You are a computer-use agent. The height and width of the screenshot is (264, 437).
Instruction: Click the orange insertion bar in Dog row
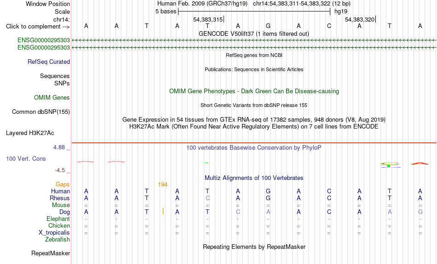point(163,211)
